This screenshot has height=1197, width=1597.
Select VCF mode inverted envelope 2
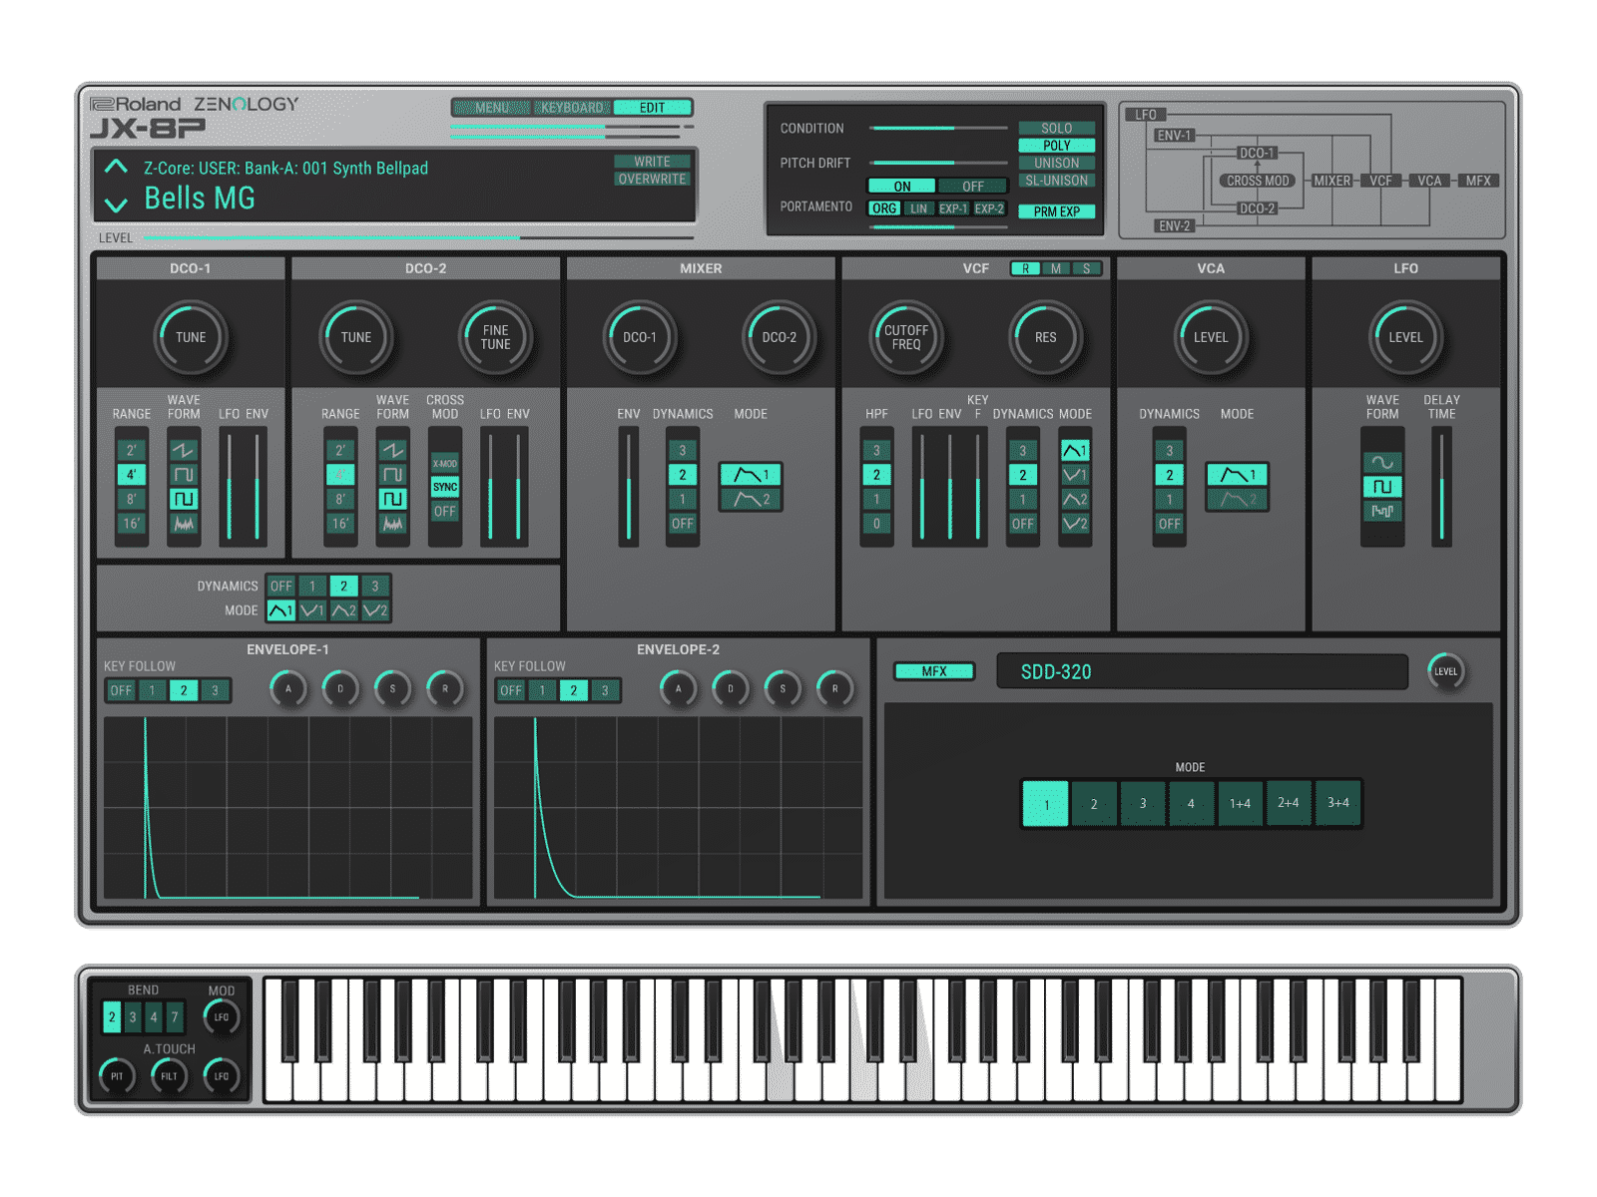coord(1075,524)
